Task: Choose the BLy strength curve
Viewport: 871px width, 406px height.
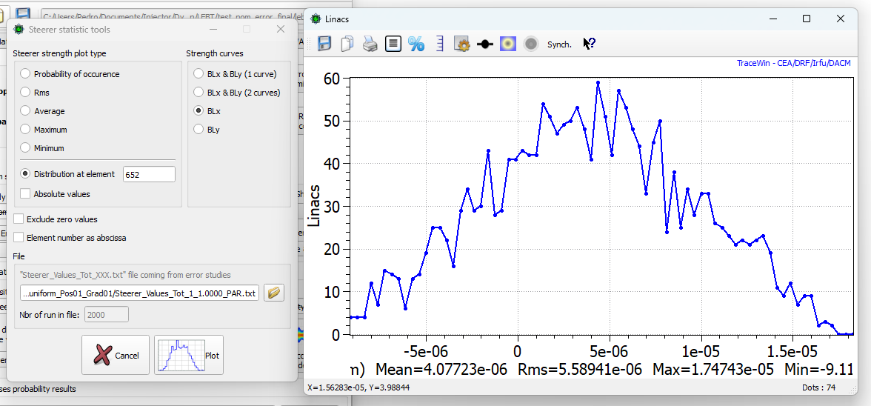Action: point(198,130)
